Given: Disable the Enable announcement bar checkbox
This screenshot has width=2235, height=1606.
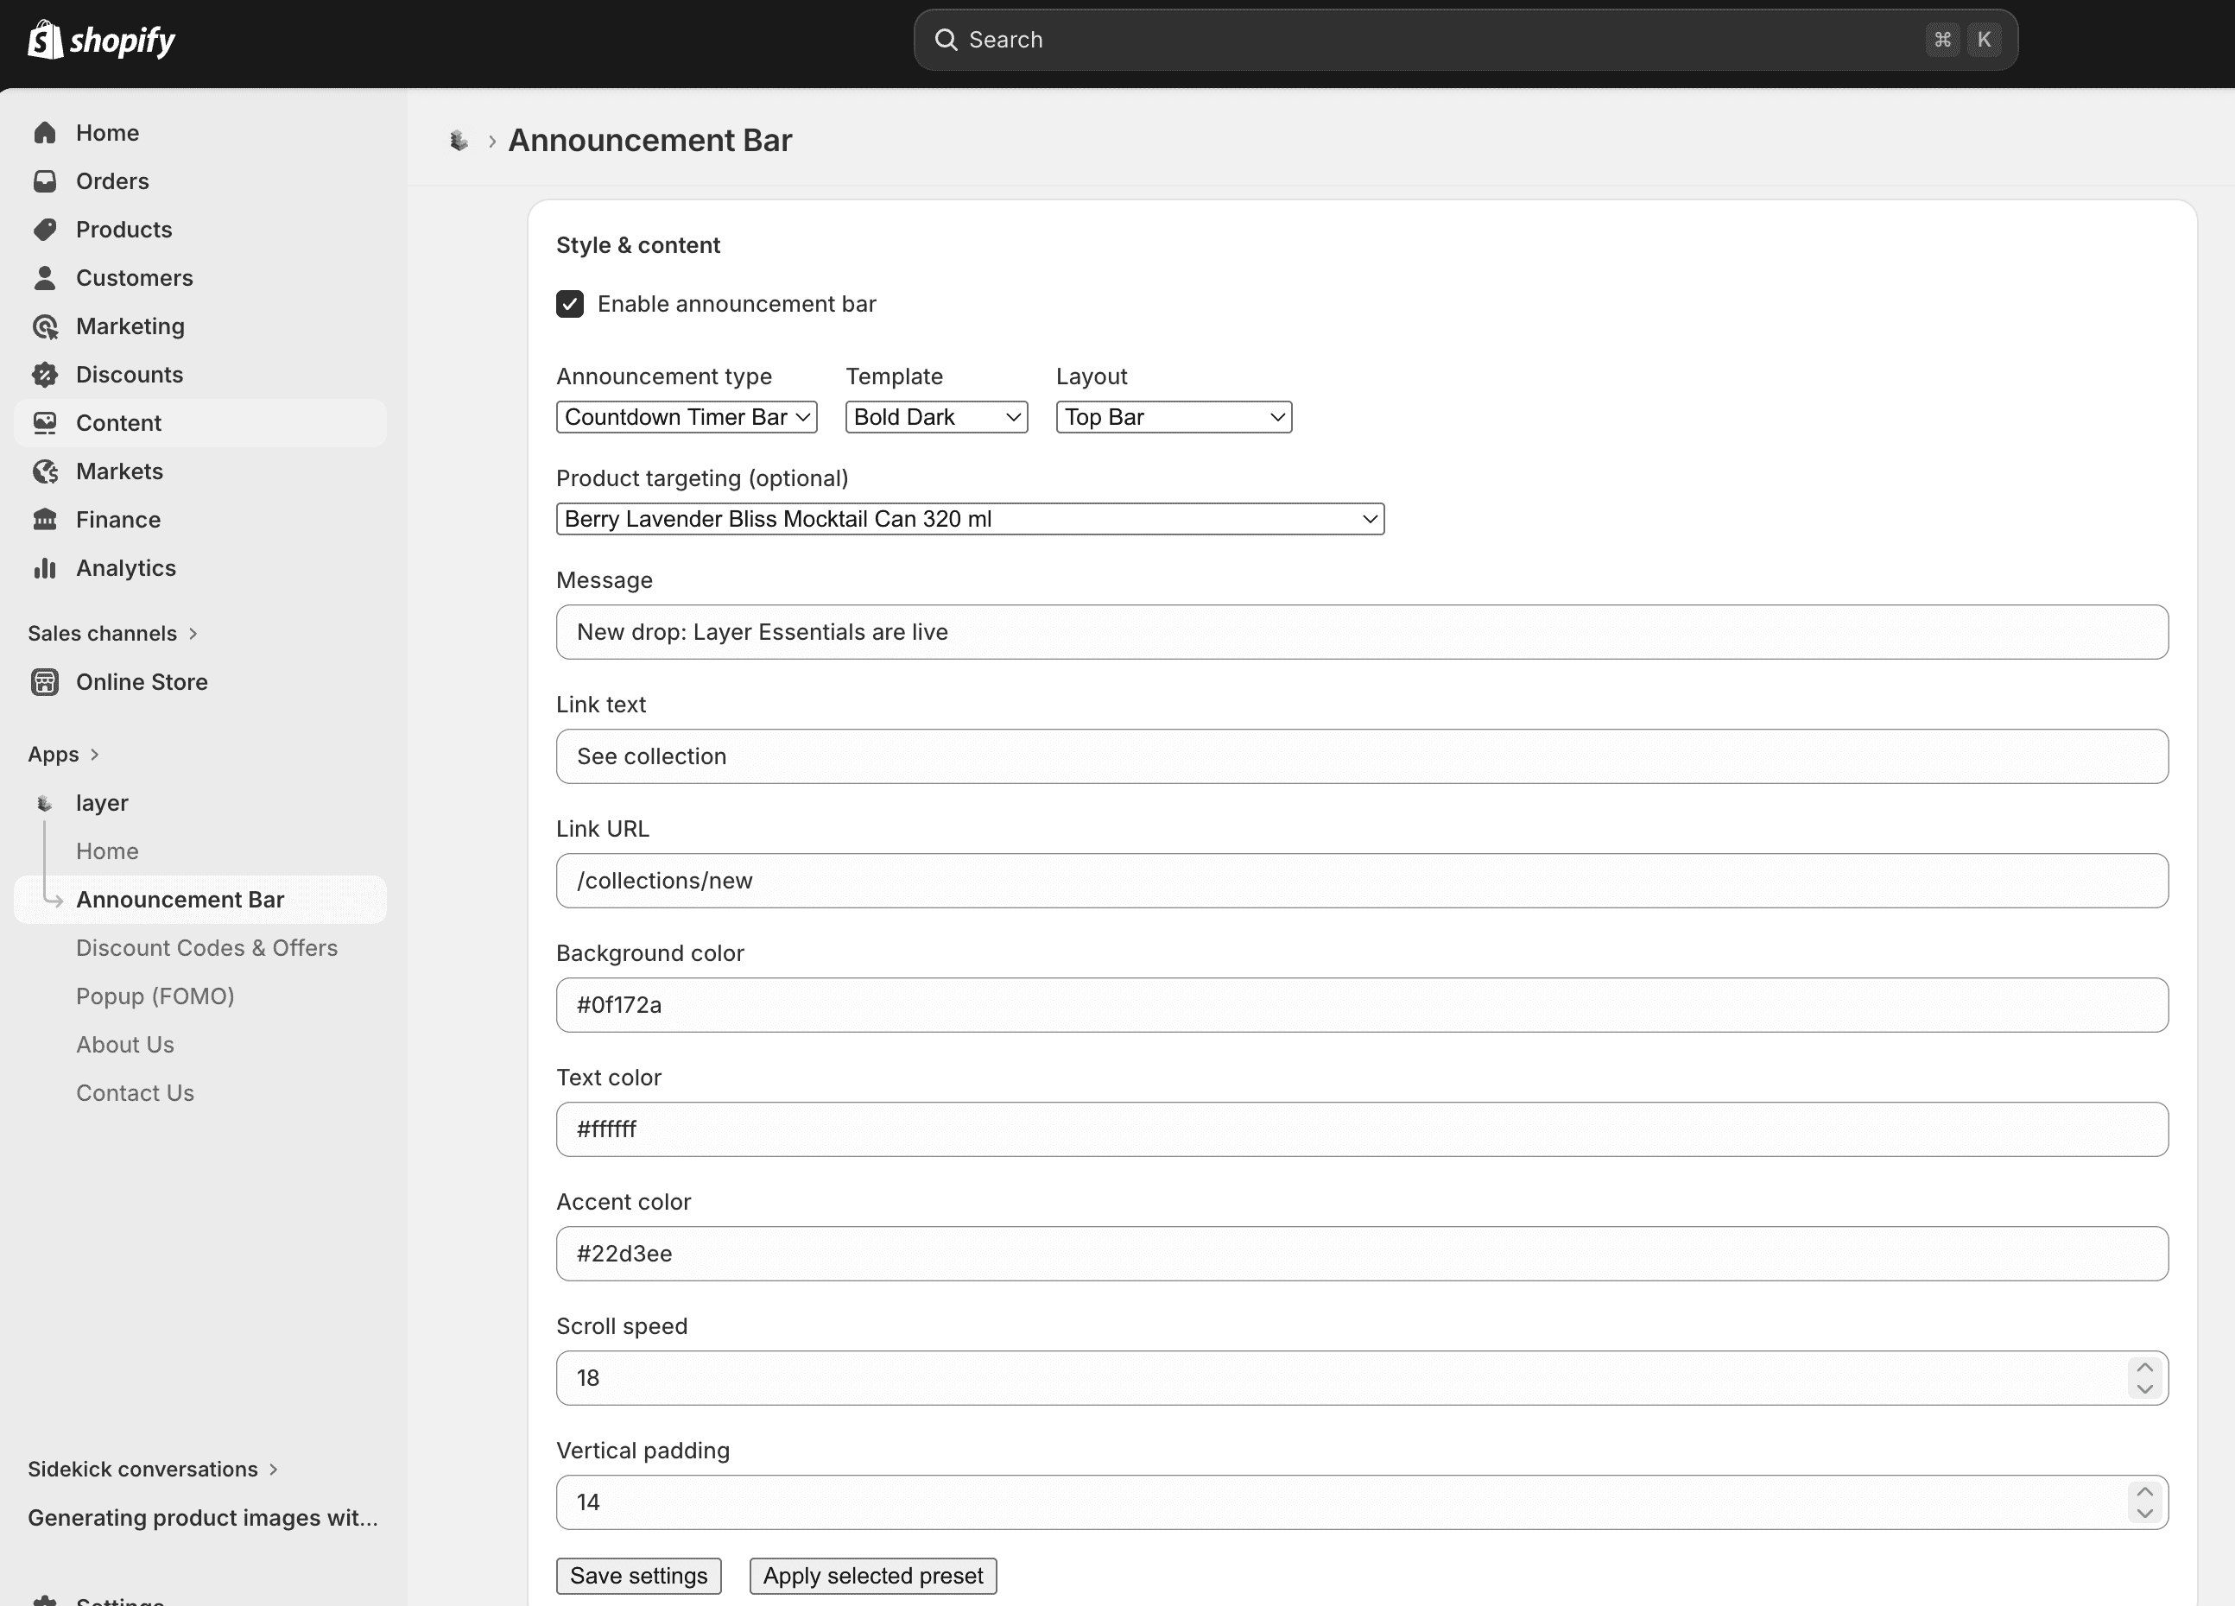Looking at the screenshot, I should point(571,303).
